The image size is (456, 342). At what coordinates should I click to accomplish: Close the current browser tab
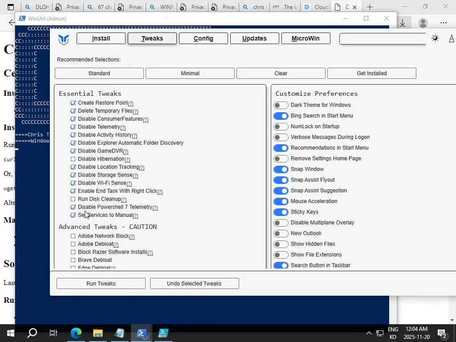pyautogui.click(x=354, y=7)
